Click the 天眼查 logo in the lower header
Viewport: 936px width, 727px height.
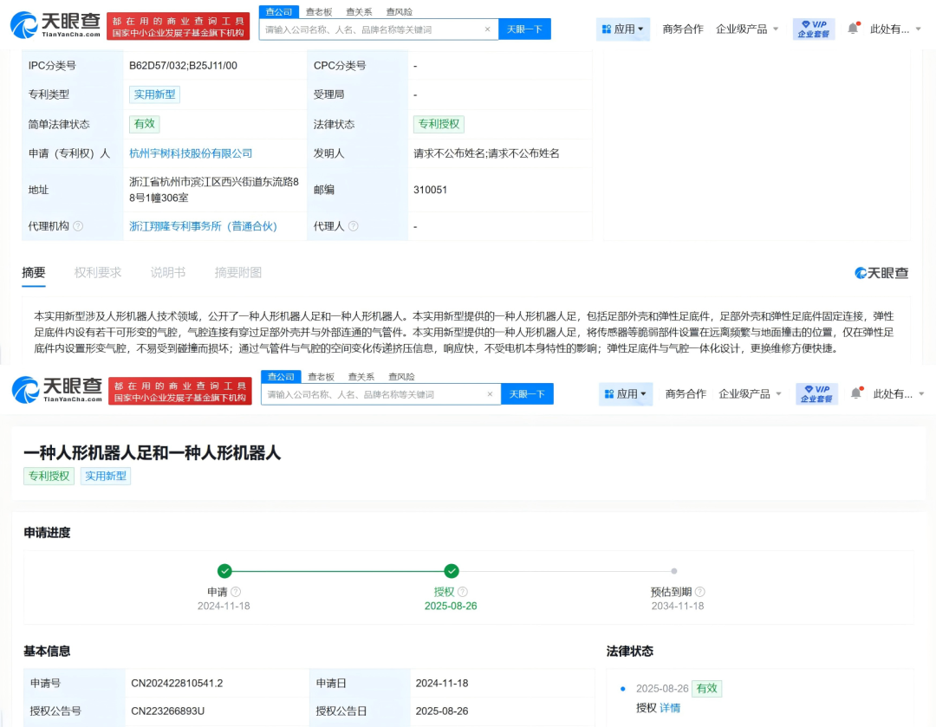click(56, 389)
